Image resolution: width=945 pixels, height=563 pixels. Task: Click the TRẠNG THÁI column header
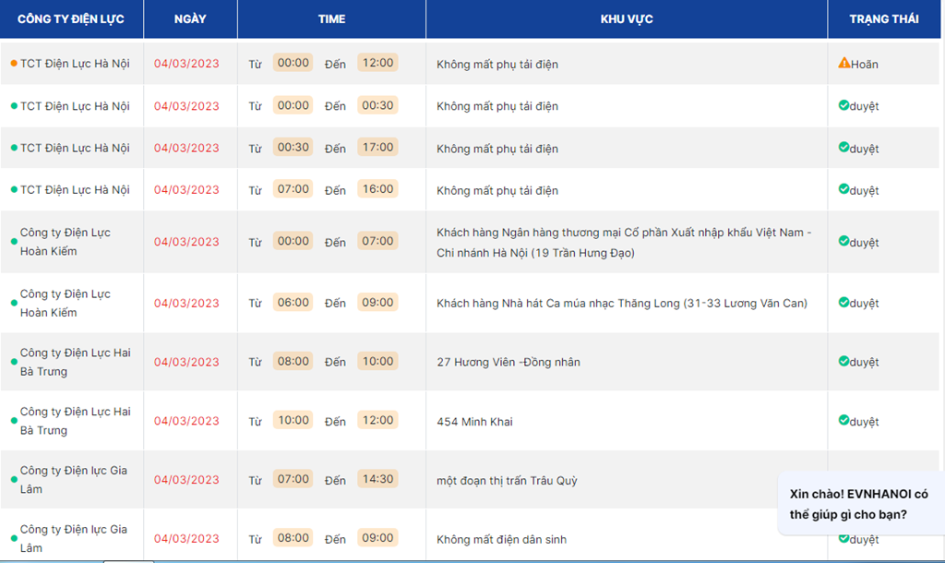pyautogui.click(x=883, y=19)
